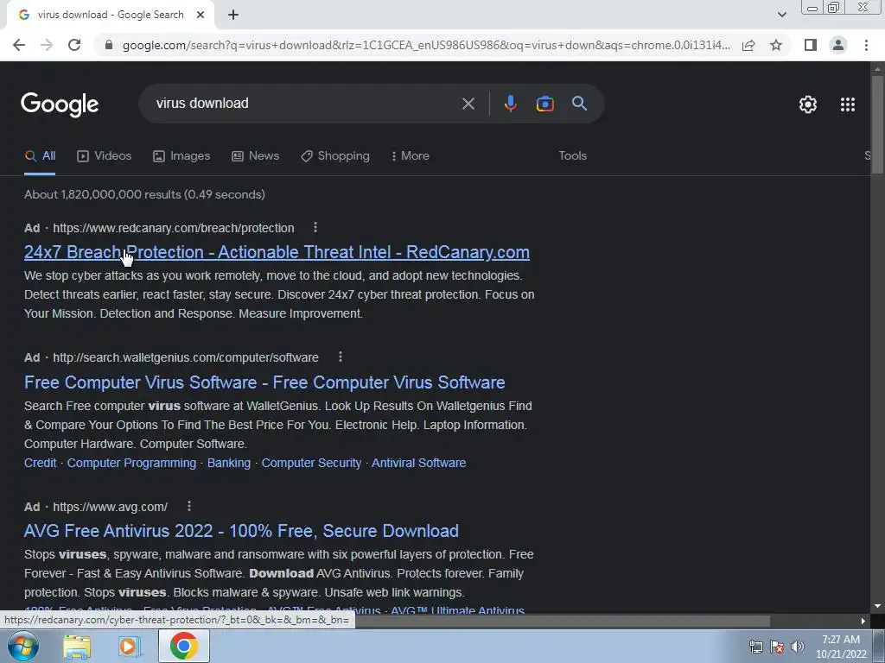Open options for the AVG ad
Screen dimensions: 885x663
pos(189,506)
